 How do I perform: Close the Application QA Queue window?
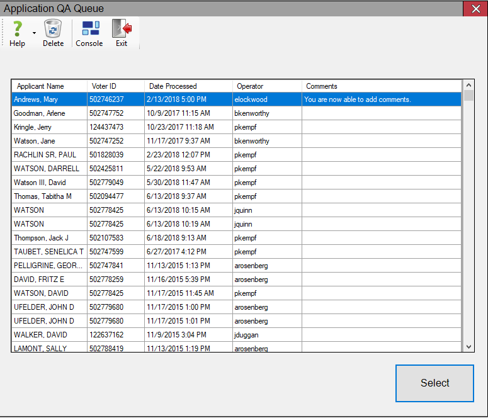(475, 9)
